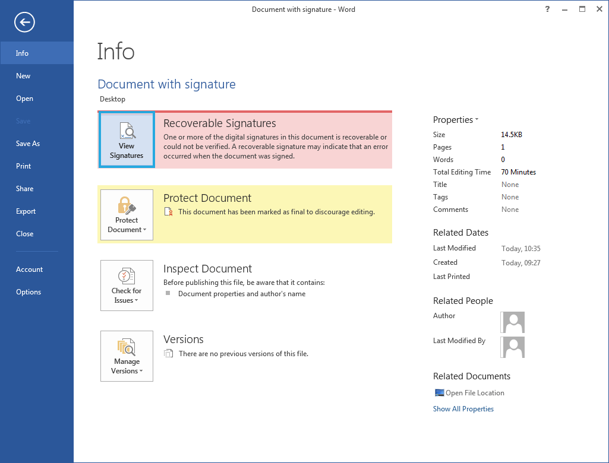The width and height of the screenshot is (609, 463).
Task: Click the Open File Location folder icon
Action: point(439,393)
